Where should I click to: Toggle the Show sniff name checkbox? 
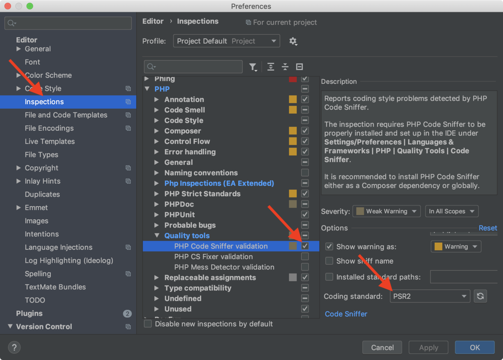point(329,261)
